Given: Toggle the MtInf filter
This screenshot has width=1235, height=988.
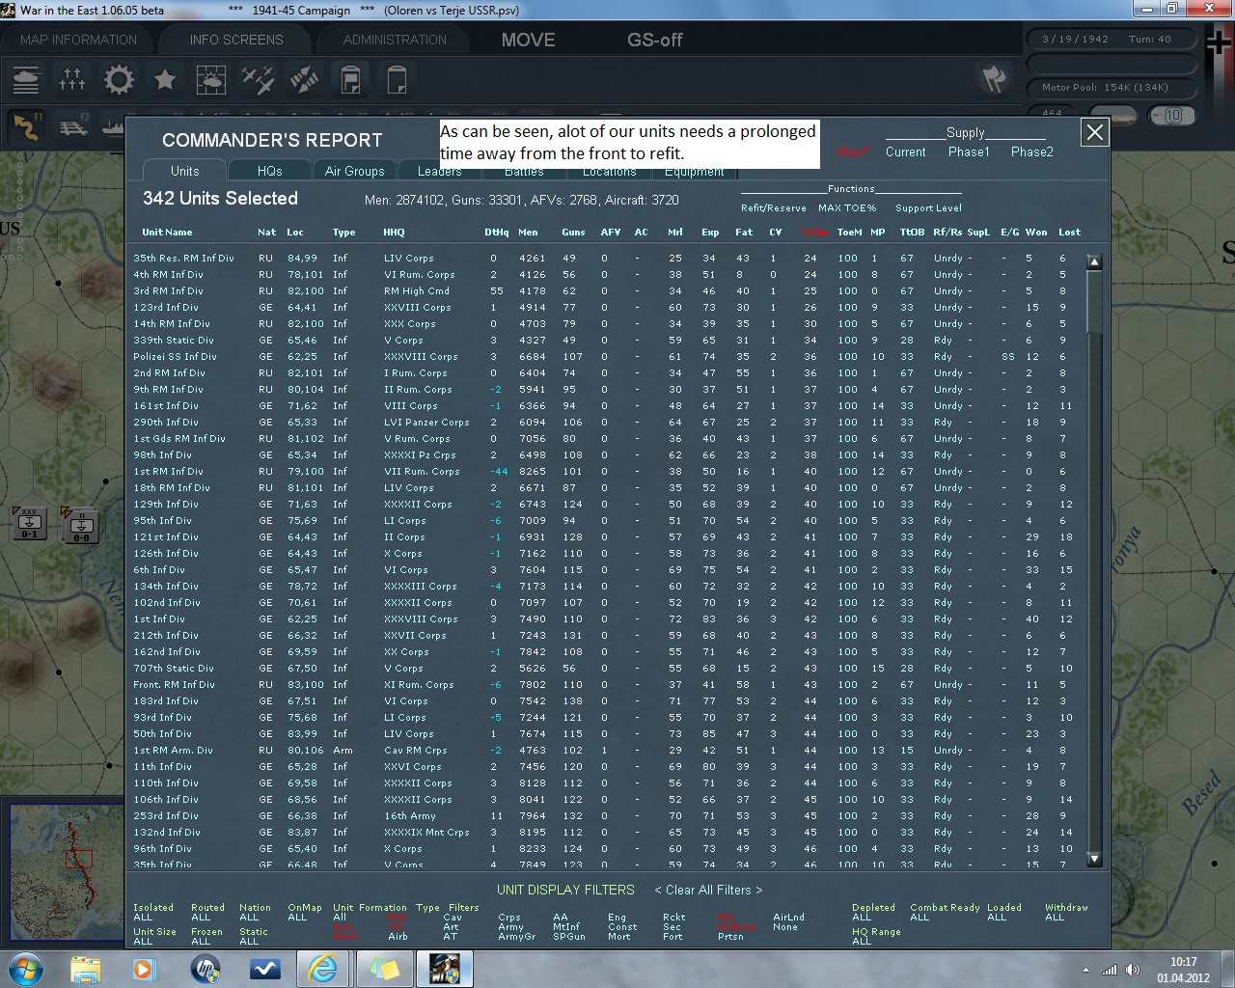Looking at the screenshot, I should pyautogui.click(x=566, y=927).
